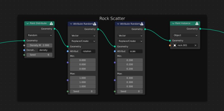Click the density attribute name field

45,50
